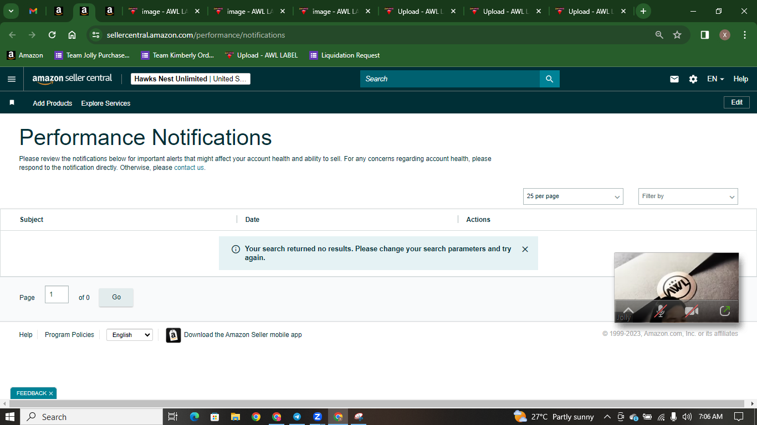This screenshot has width=757, height=425.
Task: Open the Chrome profile avatar
Action: coord(725,35)
